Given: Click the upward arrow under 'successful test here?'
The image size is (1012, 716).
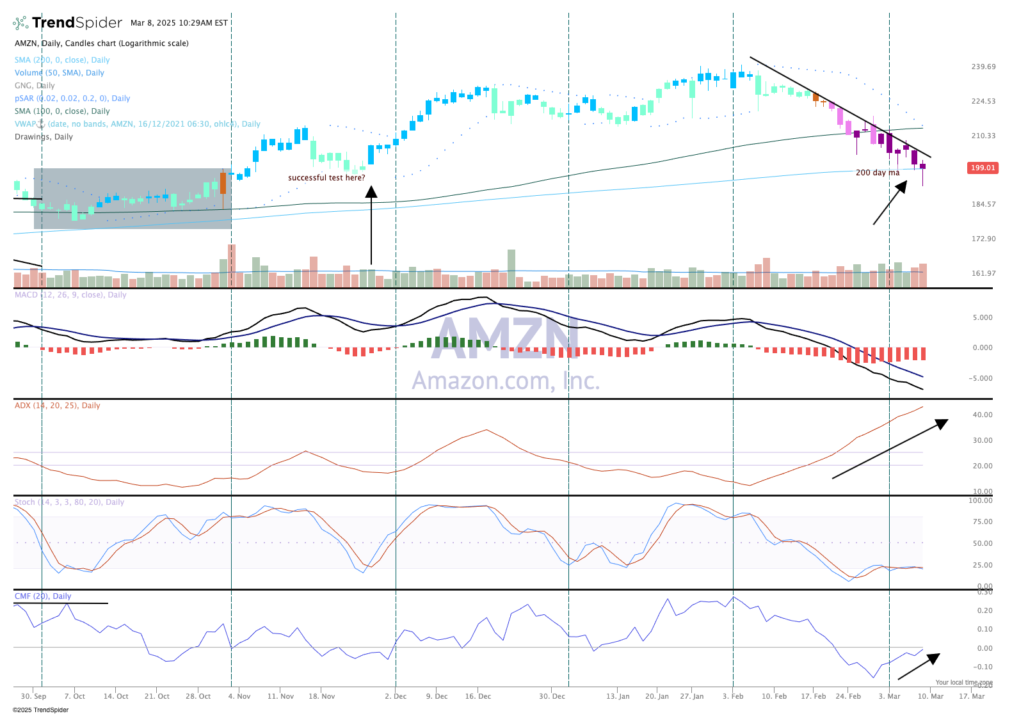Looking at the screenshot, I should click(x=371, y=224).
